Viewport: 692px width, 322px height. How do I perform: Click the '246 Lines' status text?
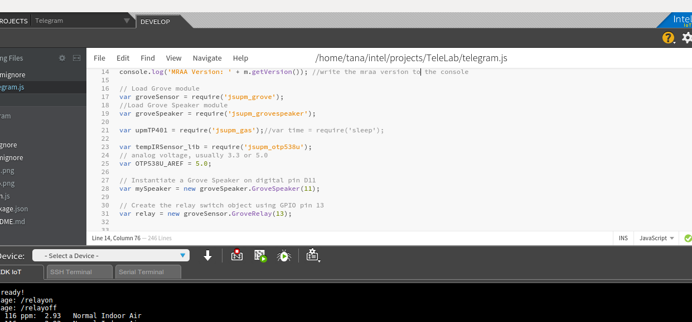(160, 238)
